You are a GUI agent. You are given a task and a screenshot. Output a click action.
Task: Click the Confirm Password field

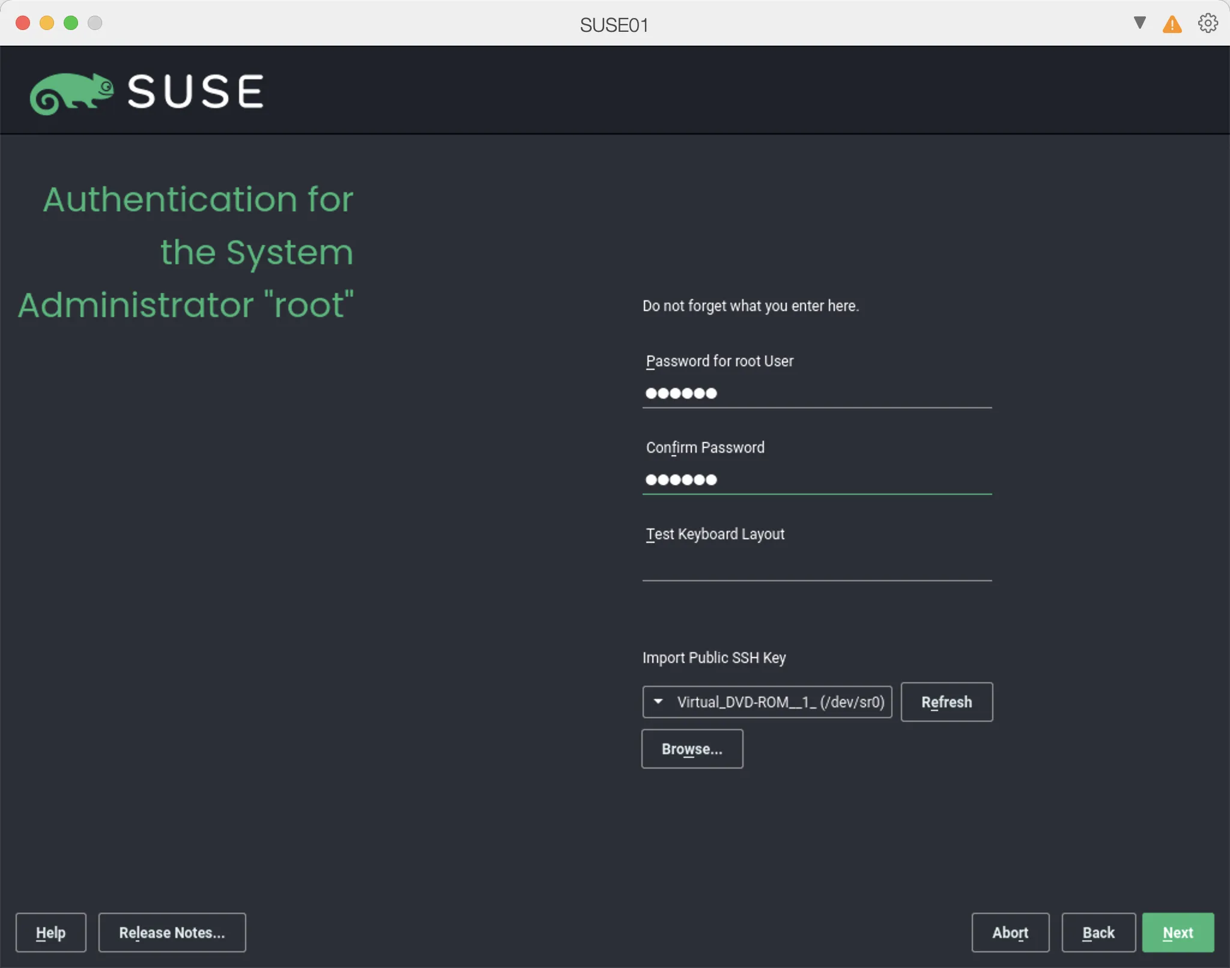pyautogui.click(x=816, y=480)
